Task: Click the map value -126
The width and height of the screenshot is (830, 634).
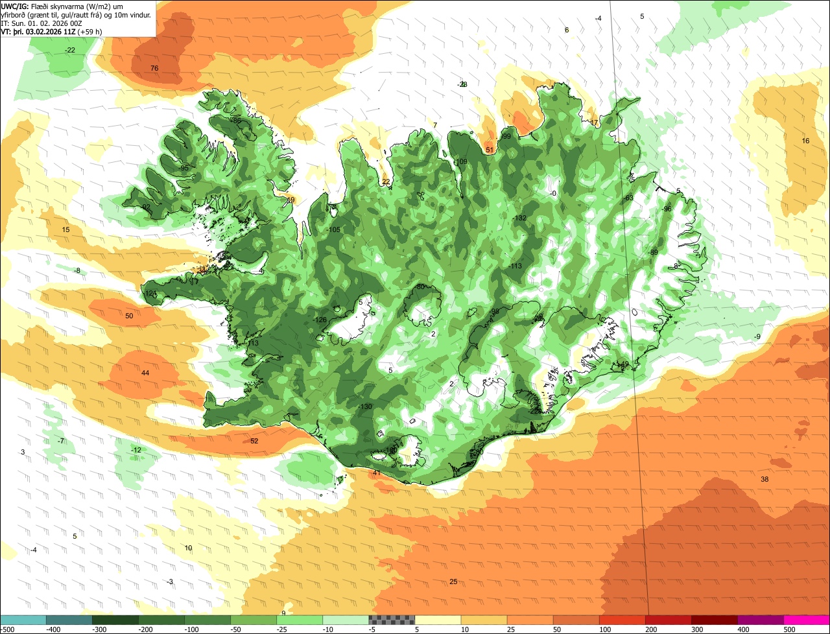Action: pyautogui.click(x=320, y=320)
